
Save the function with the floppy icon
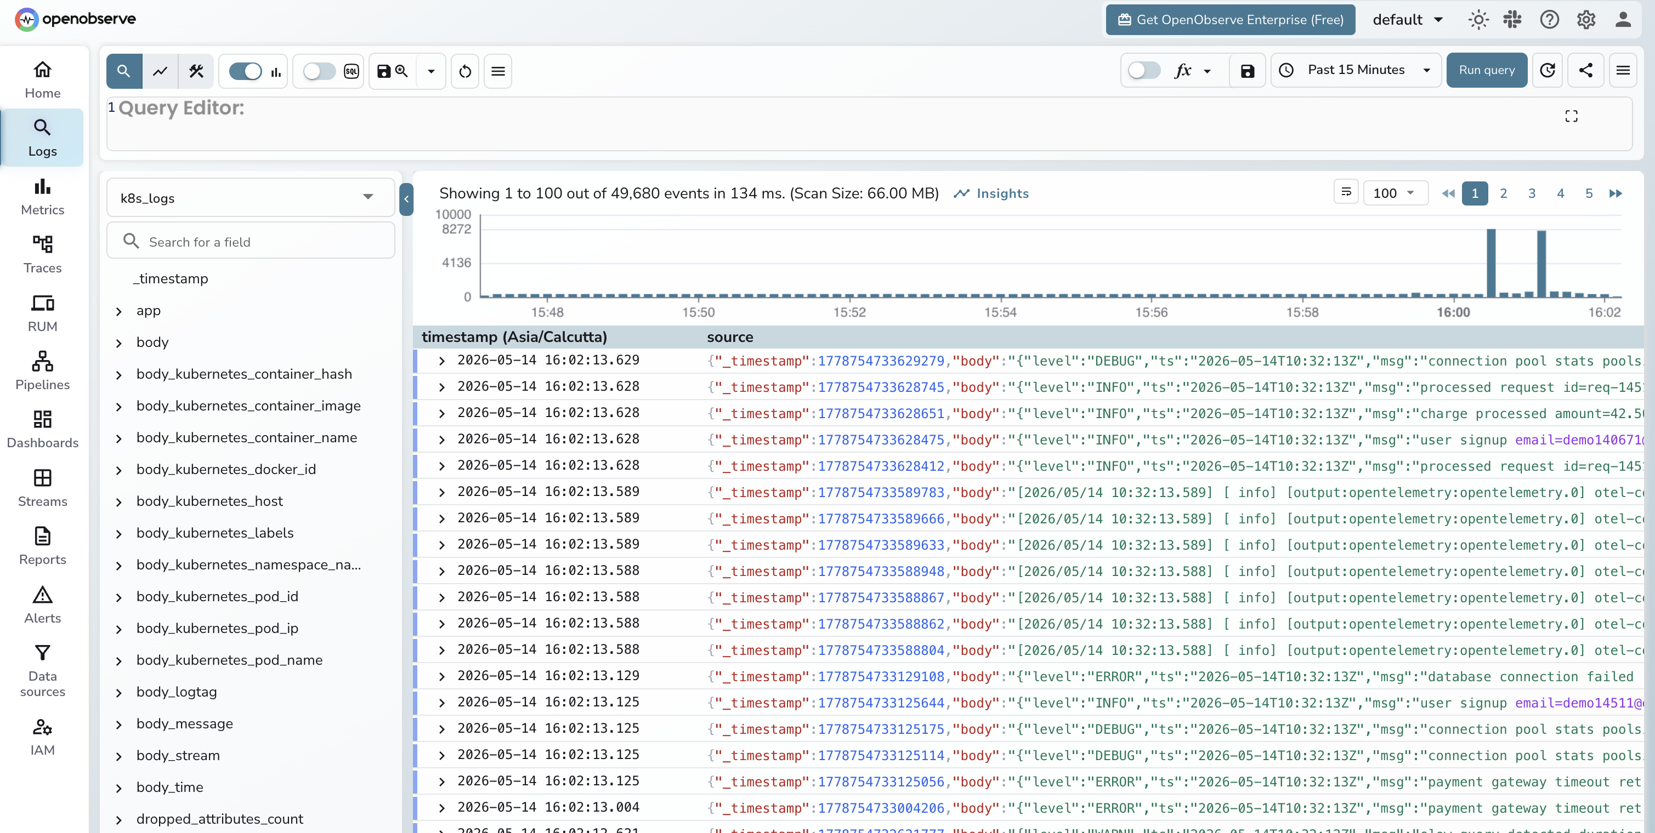click(x=1247, y=71)
